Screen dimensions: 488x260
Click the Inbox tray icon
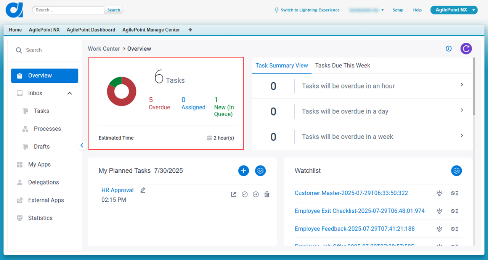20,93
